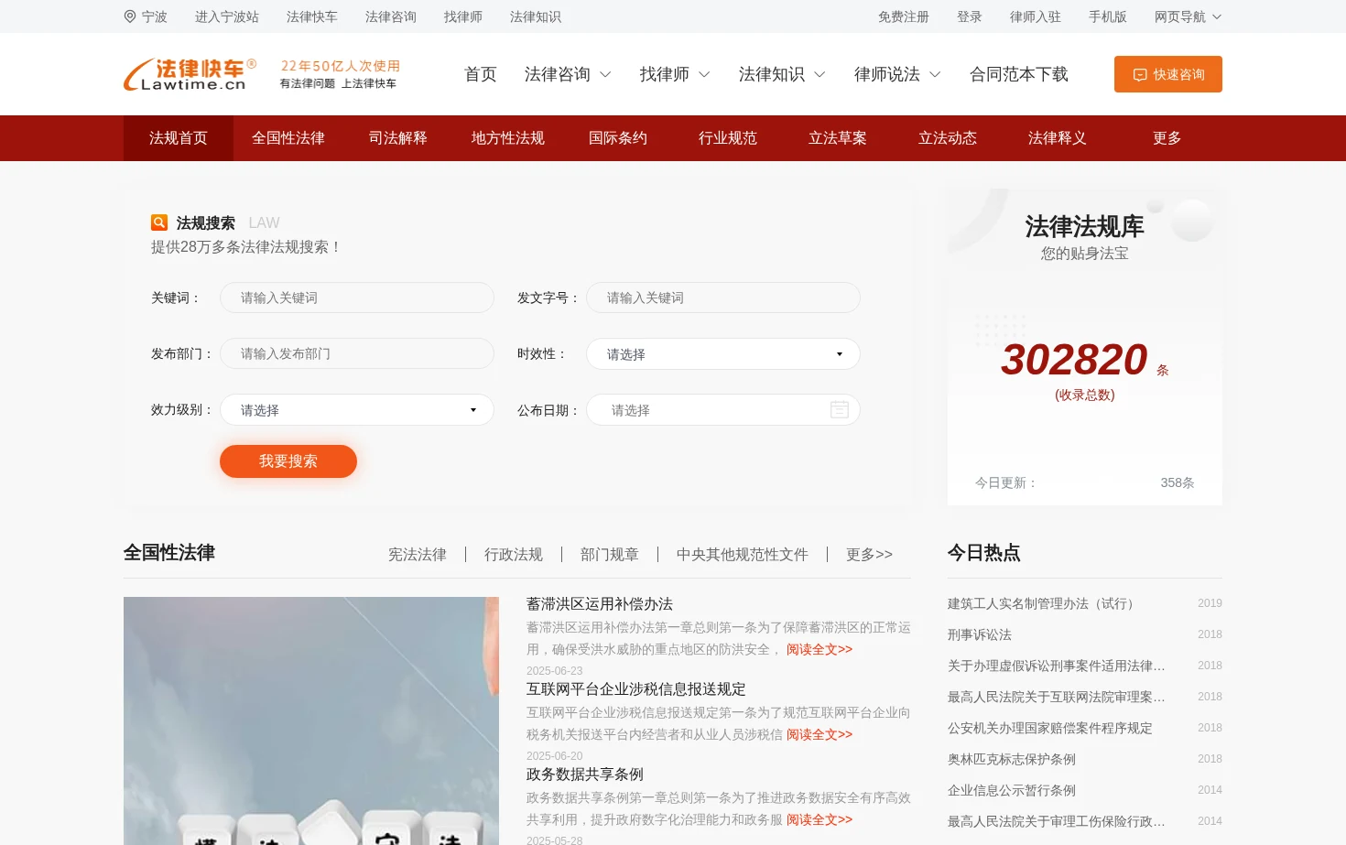Viewport: 1346px width, 845px height.
Task: Open the 部门规章 category link
Action: [x=610, y=554]
